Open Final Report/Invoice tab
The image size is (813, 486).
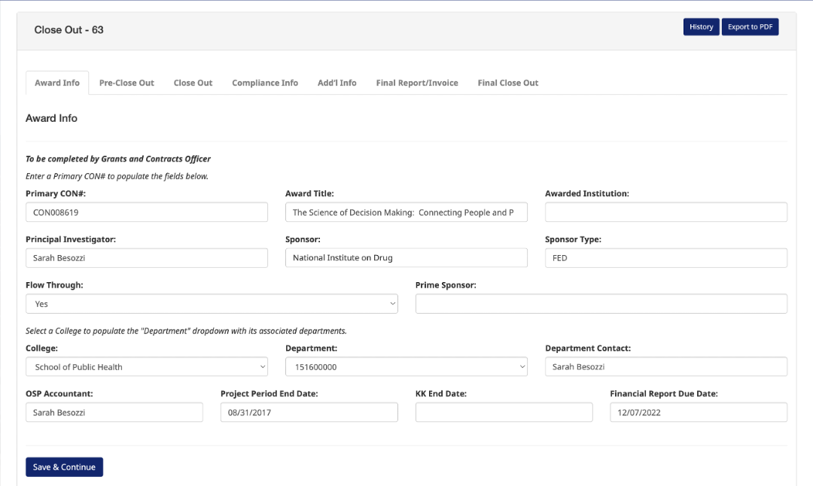click(417, 83)
